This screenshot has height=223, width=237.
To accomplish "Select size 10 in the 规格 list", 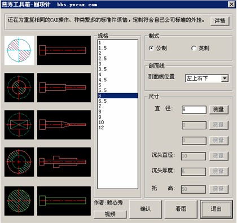I will pos(117,123).
